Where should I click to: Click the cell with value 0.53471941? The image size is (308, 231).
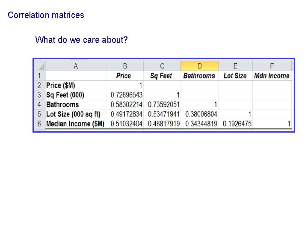coord(162,114)
